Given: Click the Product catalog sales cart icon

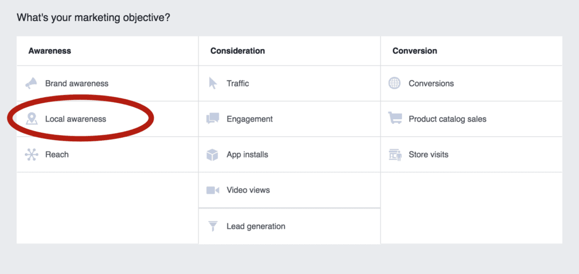Looking at the screenshot, I should pyautogui.click(x=395, y=119).
